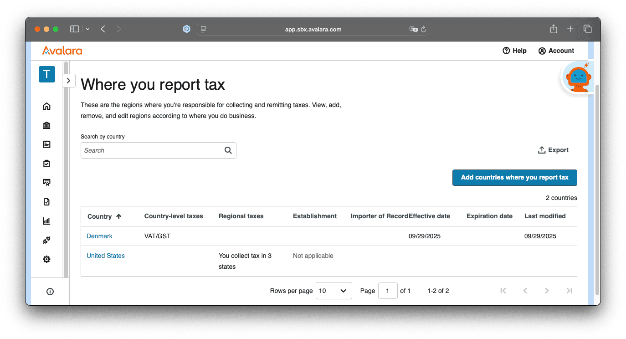Open the Home icon in sidebar
The height and width of the screenshot is (339, 626).
pyautogui.click(x=46, y=107)
